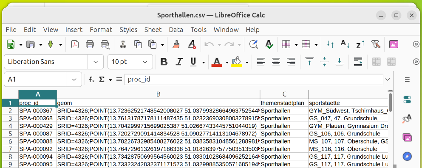Toggle Print Preview icon

pos(105,44)
